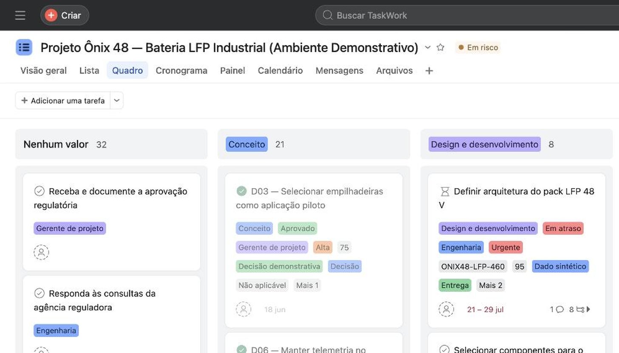Click the Conceito tag on D03 card
This screenshot has height=353, width=619.
(254, 228)
